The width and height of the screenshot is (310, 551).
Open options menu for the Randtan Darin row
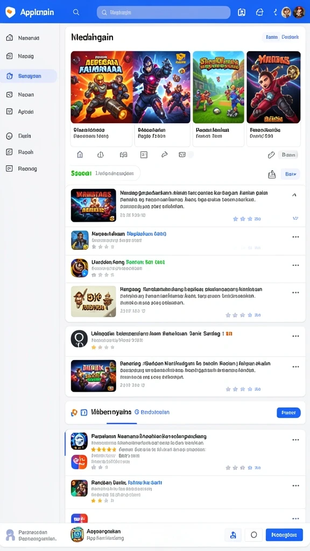point(295,486)
